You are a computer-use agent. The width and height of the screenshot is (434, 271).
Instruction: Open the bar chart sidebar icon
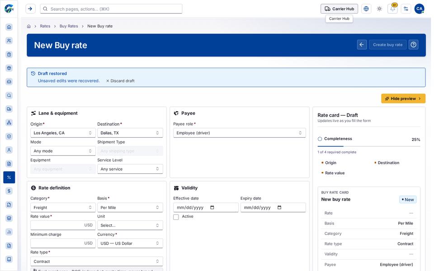click(9, 232)
